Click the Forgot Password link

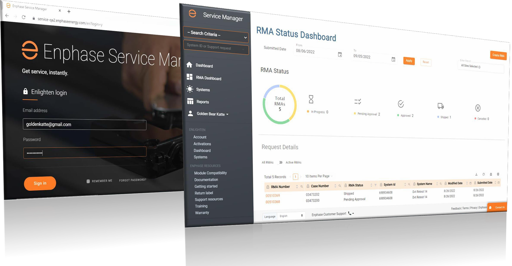pos(133,180)
